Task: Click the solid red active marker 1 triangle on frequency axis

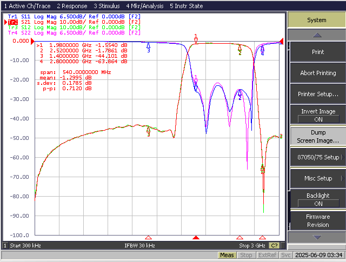Action: (x=196, y=238)
